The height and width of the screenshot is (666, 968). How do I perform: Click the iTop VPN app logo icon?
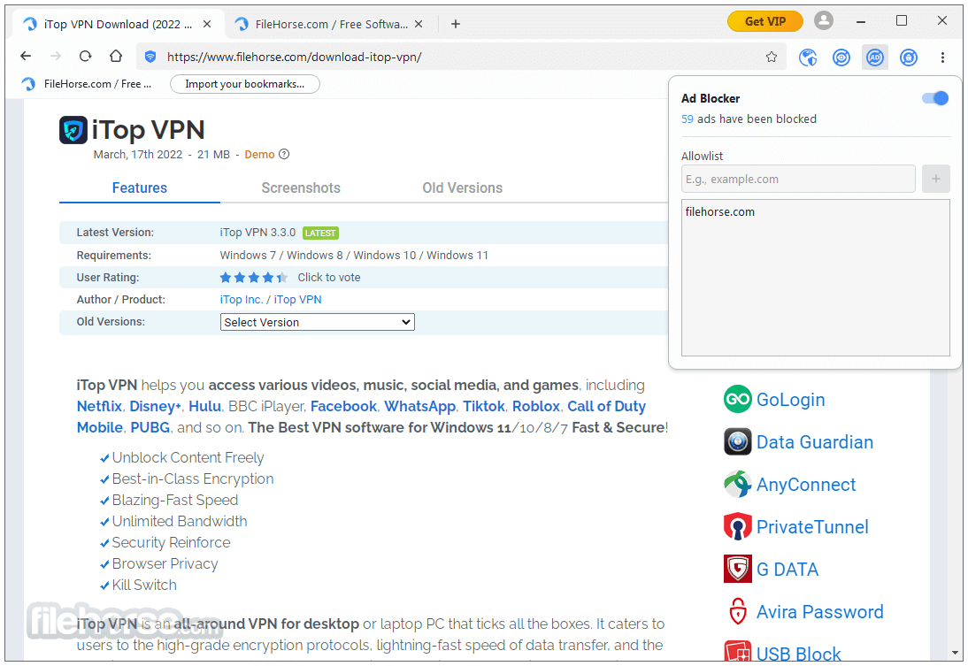click(73, 130)
